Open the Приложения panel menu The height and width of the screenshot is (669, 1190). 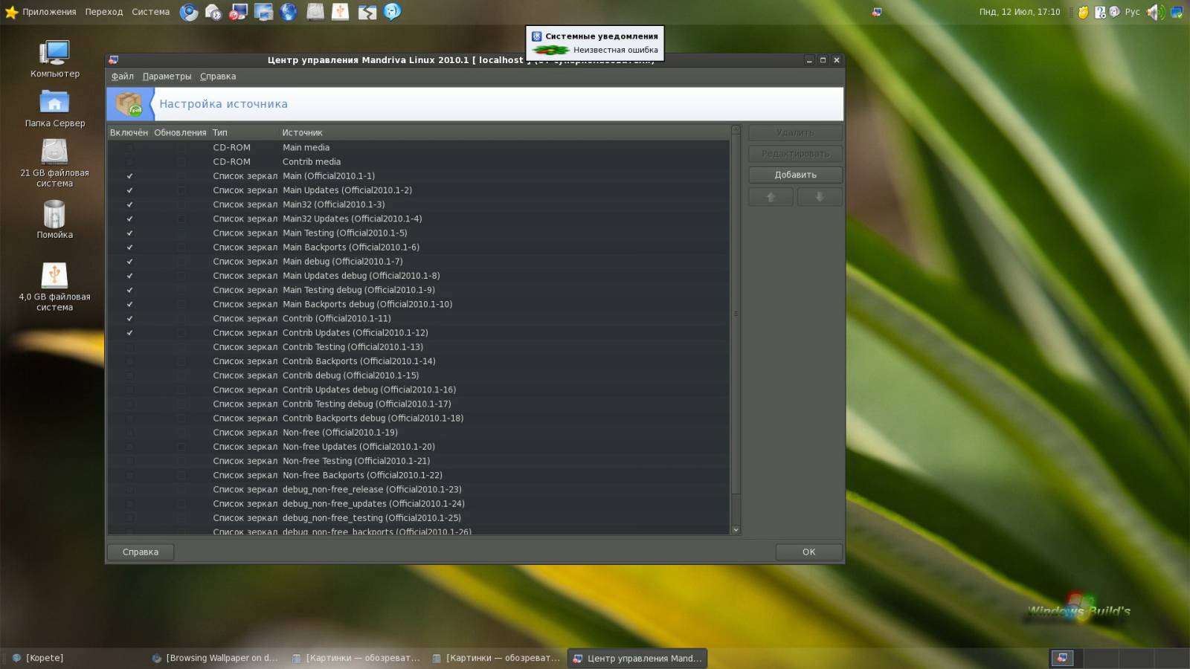point(49,12)
